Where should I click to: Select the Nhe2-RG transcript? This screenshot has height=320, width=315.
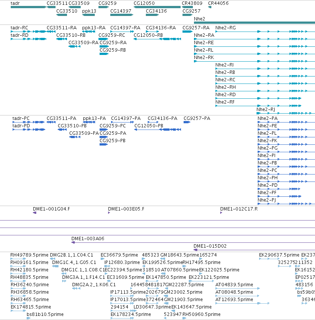265,32
